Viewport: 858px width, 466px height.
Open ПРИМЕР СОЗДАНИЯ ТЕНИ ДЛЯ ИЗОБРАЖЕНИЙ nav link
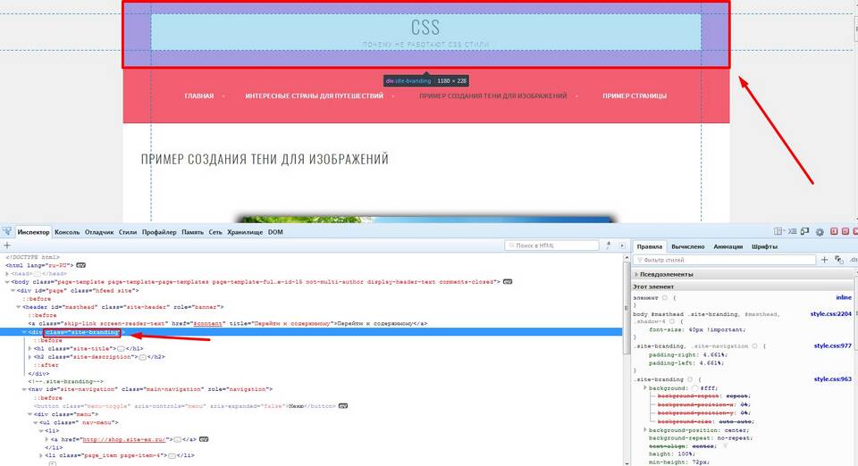pyautogui.click(x=493, y=96)
